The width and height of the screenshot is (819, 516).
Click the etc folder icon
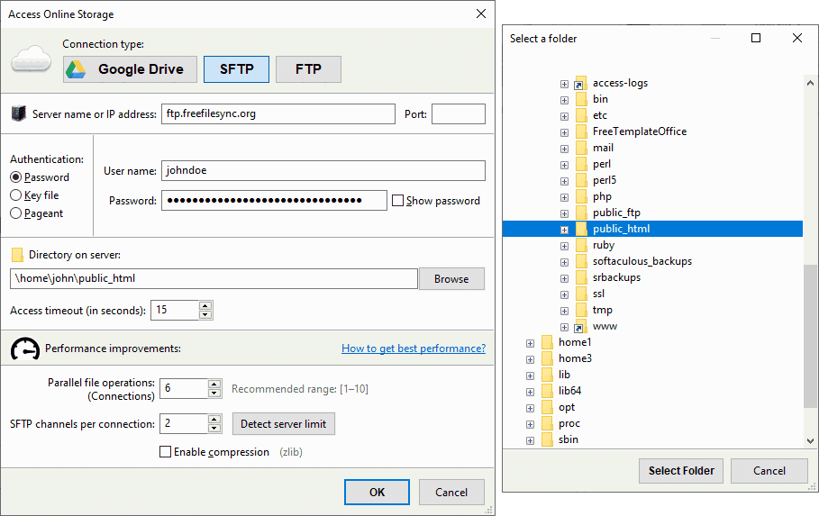(581, 115)
